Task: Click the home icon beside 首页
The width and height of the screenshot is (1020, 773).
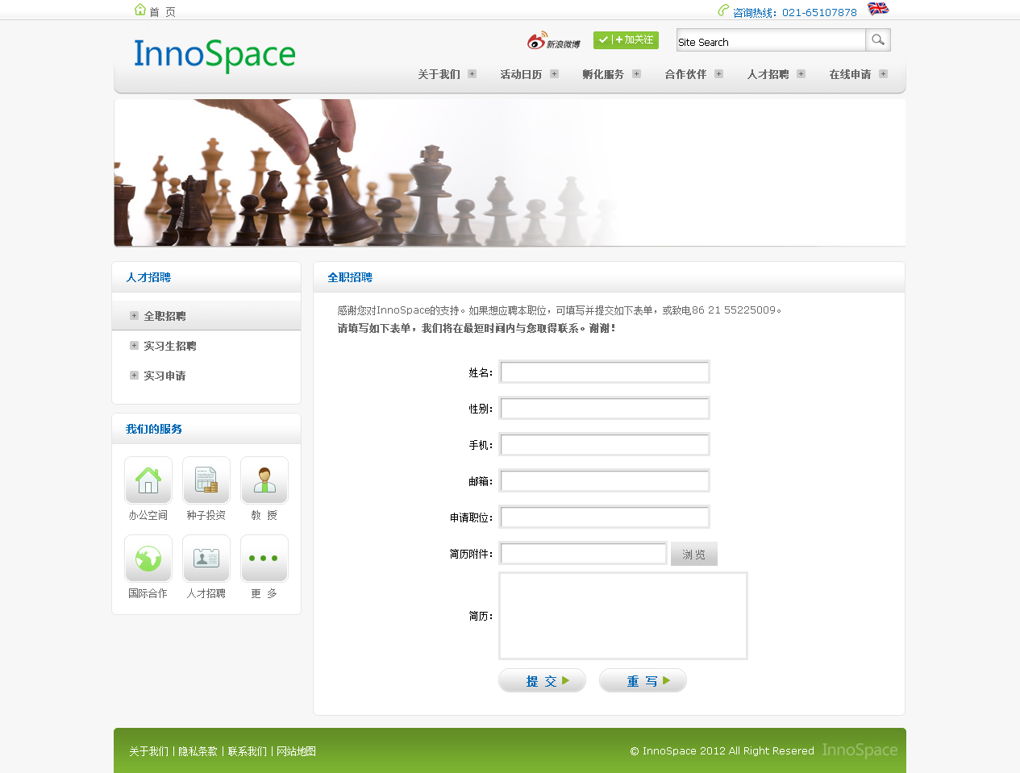Action: click(140, 10)
